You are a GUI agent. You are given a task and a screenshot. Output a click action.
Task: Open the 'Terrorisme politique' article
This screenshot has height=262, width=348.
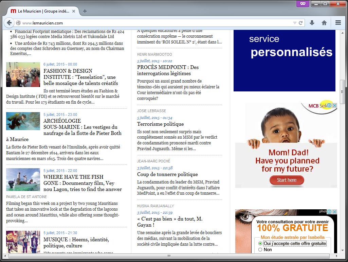click(161, 124)
